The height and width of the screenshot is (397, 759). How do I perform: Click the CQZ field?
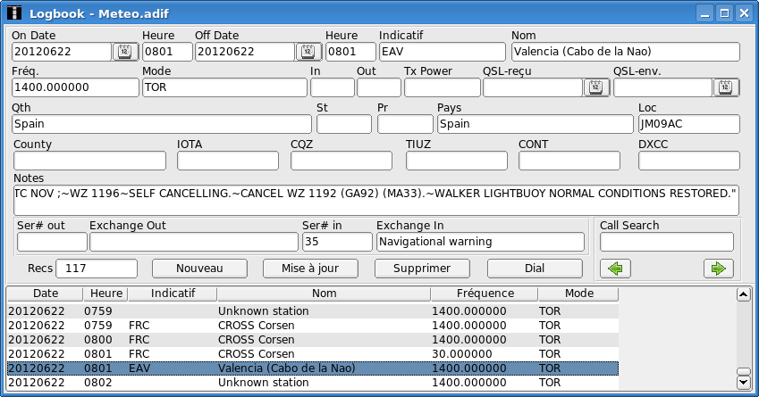pyautogui.click(x=342, y=161)
